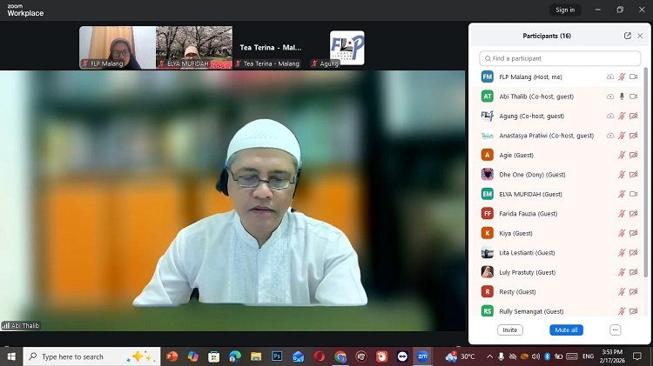653x366 pixels.
Task: Click the Find a participant search field
Action: coord(560,58)
